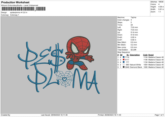
Task: Select the Tajima machine value
Action: (134, 17)
